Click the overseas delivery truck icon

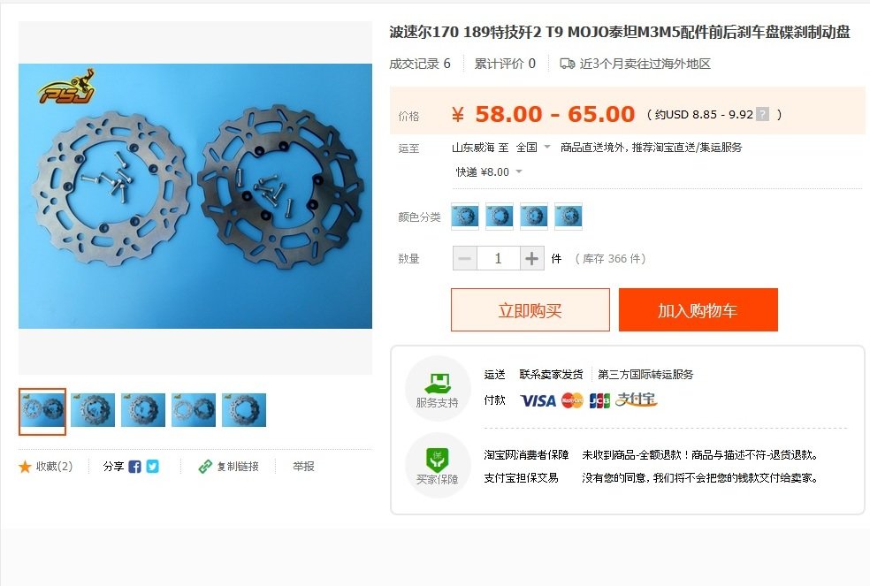[567, 64]
